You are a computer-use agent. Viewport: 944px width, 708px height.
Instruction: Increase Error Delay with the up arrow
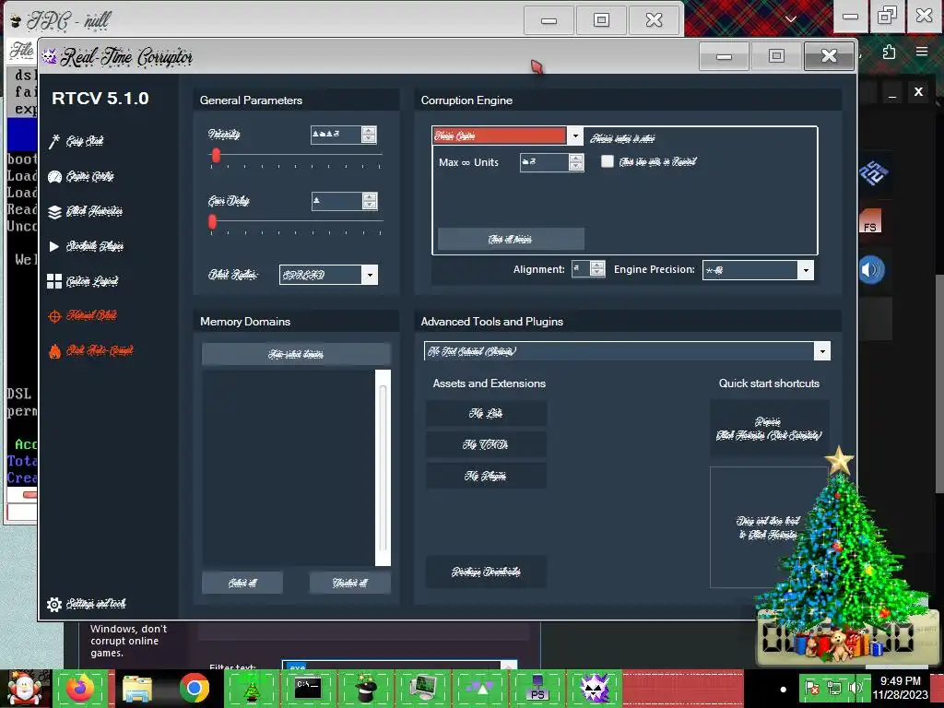[370, 197]
